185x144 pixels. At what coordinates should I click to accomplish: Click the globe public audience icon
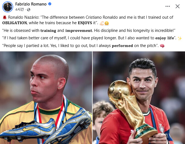pos(29,10)
